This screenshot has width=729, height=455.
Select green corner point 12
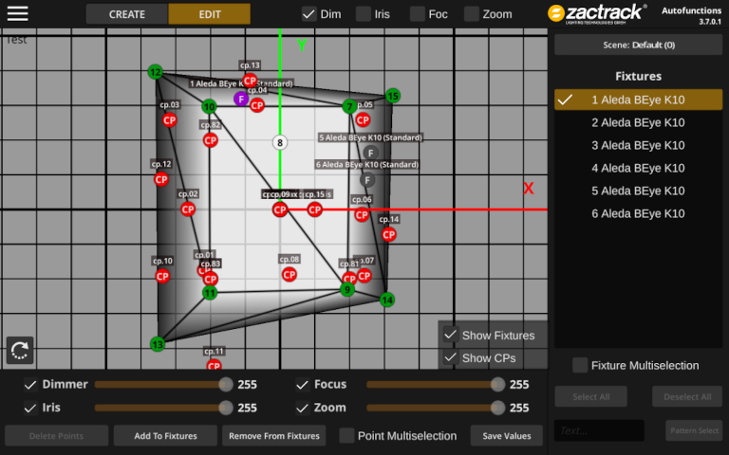(x=156, y=72)
